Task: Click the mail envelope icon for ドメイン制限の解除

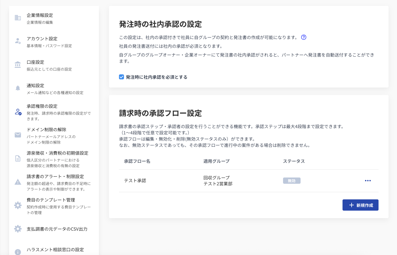Action: pyautogui.click(x=18, y=135)
